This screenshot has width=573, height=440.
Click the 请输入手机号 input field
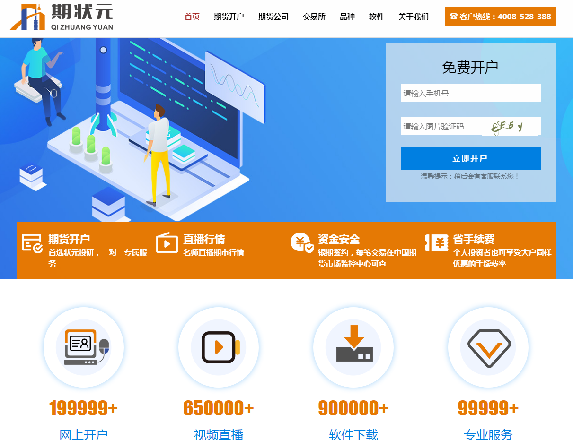pyautogui.click(x=470, y=93)
